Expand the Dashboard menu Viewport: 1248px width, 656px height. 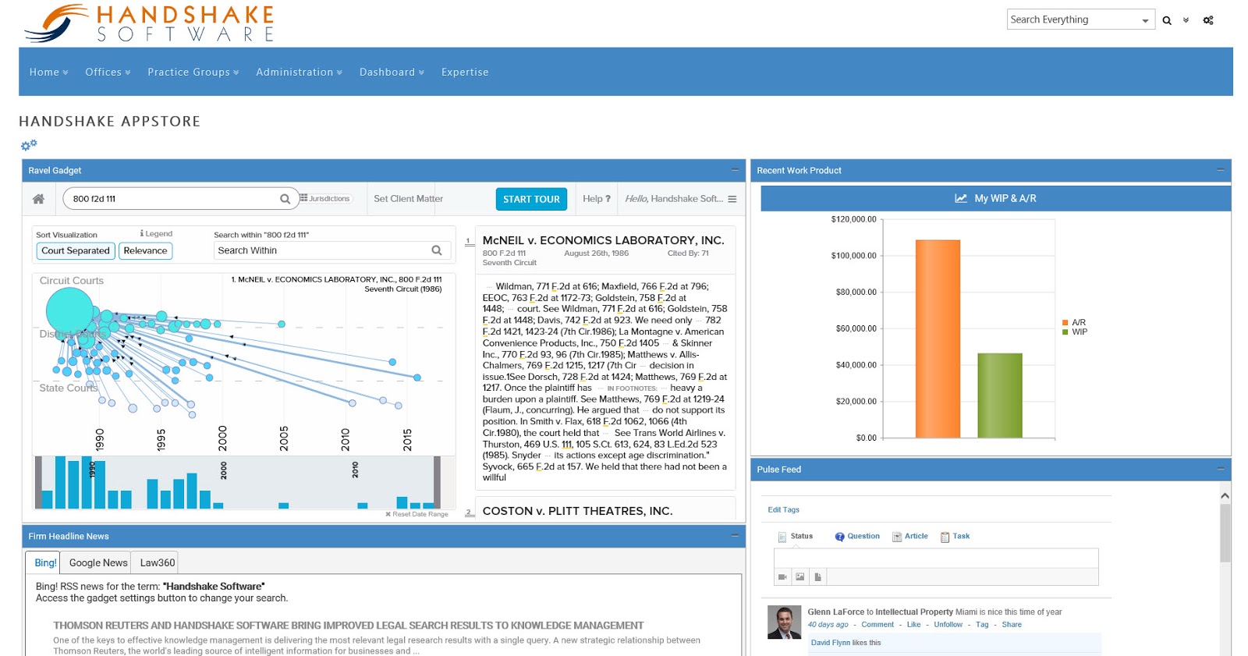pos(392,72)
